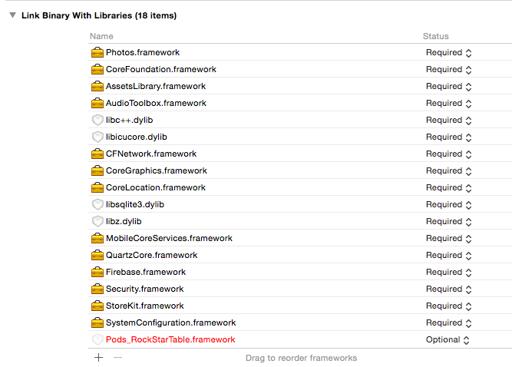Add a new library with plus button
This screenshot has height=367, width=512.
[98, 358]
